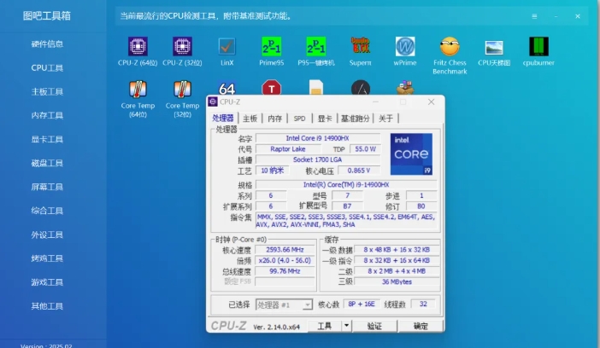Image resolution: width=600 pixels, height=348 pixels.
Task: Select 综合工具 in the sidebar
Action: 47,211
